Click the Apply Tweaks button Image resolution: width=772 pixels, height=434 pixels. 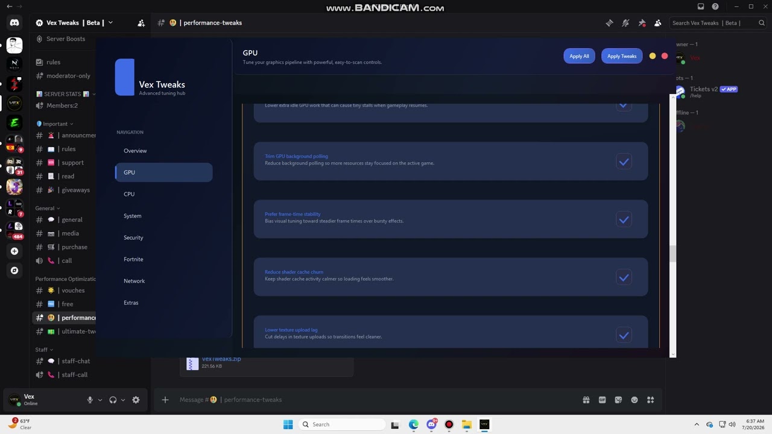tap(622, 56)
